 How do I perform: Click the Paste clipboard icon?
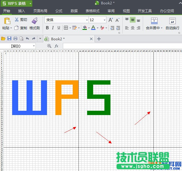pyautogui.click(x=7, y=21)
